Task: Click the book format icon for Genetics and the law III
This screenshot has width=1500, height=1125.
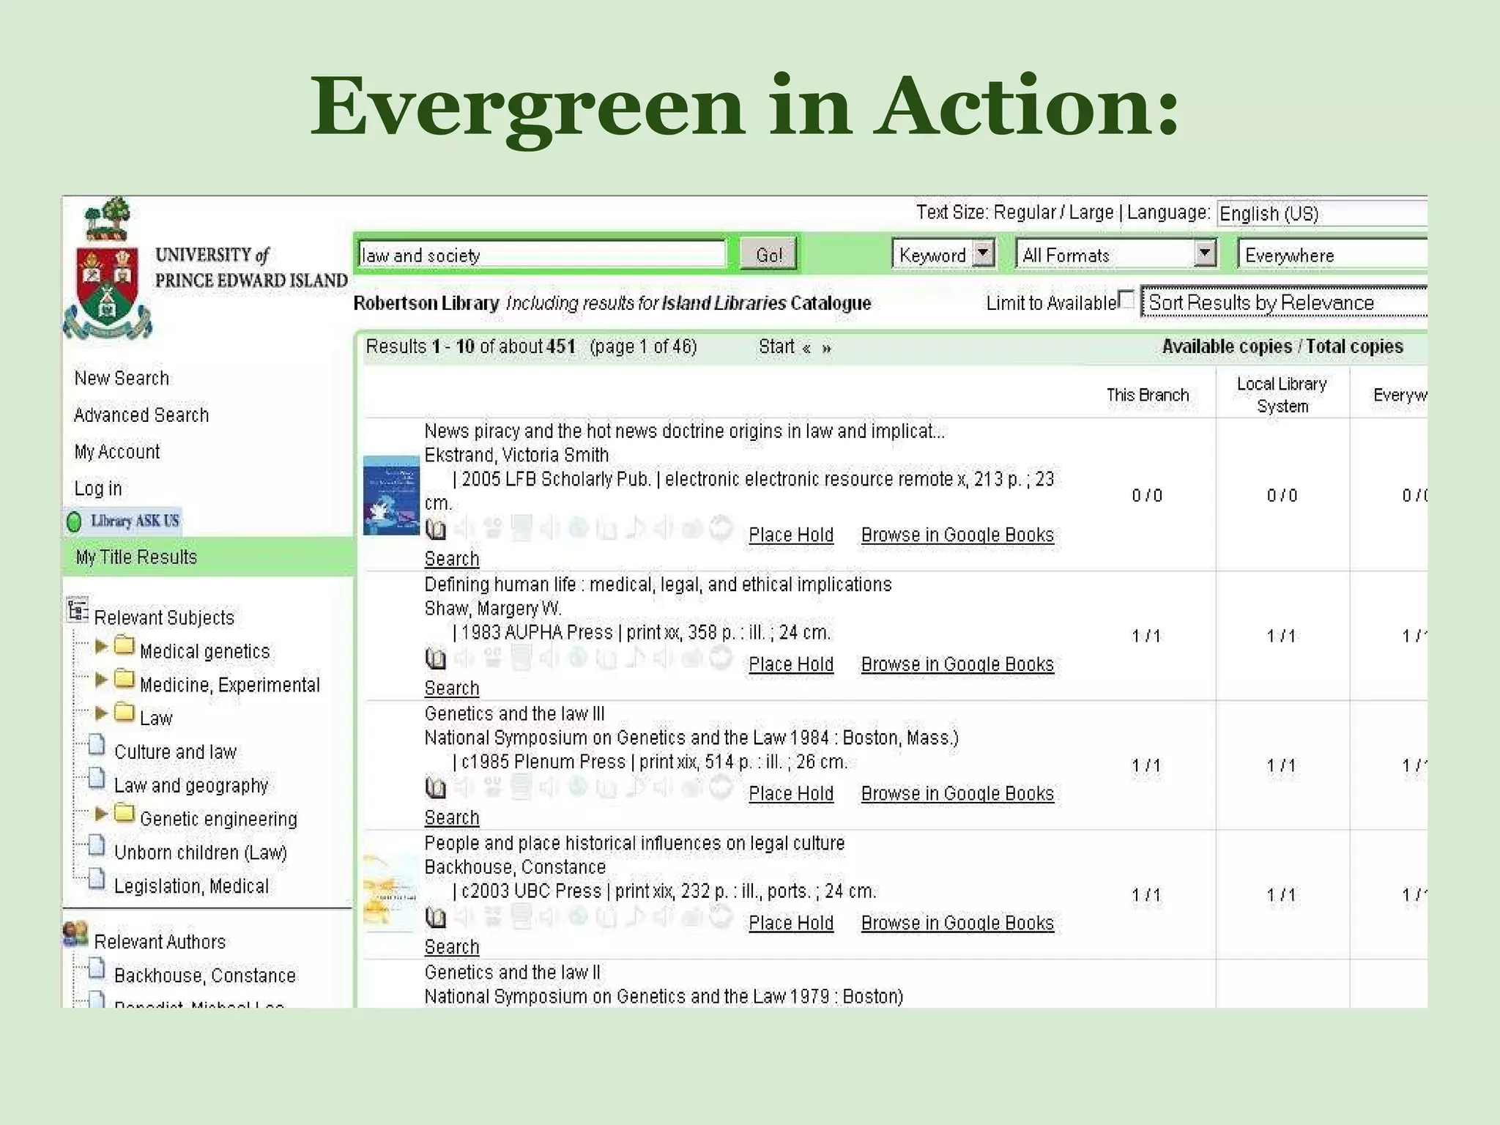Action: (x=436, y=788)
